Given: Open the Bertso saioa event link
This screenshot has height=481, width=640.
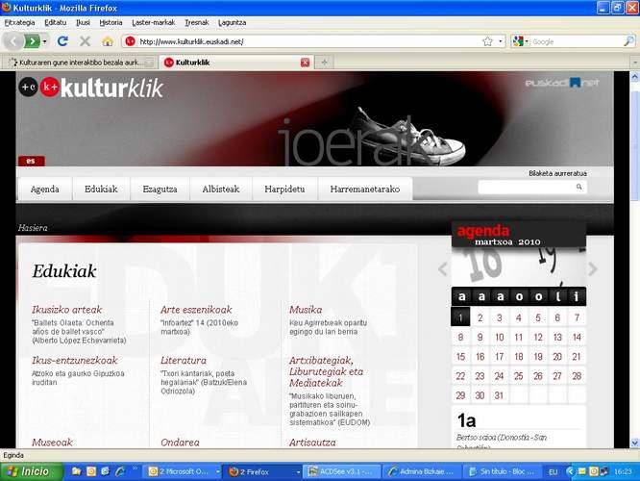Looking at the screenshot, I should point(502,442).
